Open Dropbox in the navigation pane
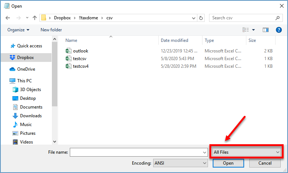This screenshot has height=173, width=288. tap(25, 58)
